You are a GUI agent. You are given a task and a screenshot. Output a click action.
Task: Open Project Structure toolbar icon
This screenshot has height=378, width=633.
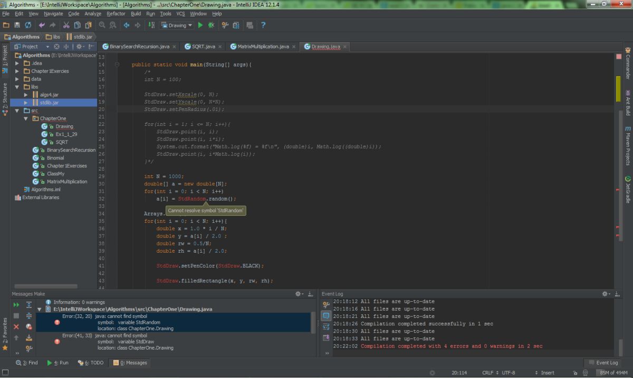pos(236,25)
